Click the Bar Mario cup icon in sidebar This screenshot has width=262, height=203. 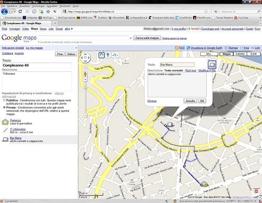coord(5,139)
